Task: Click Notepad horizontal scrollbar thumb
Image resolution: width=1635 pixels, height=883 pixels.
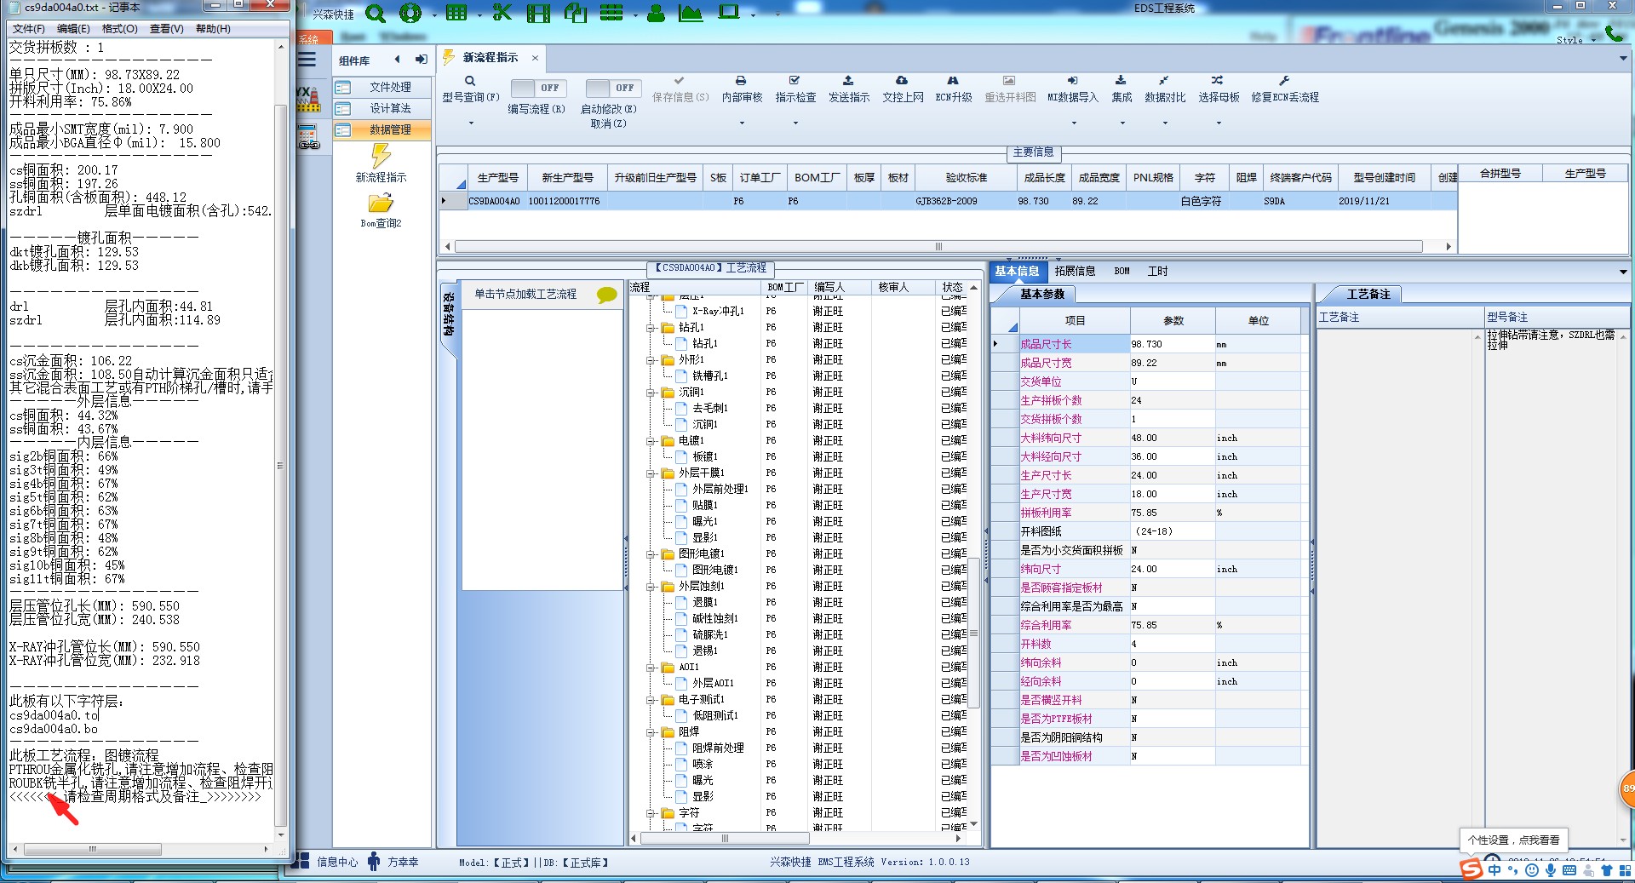Action: pos(93,850)
